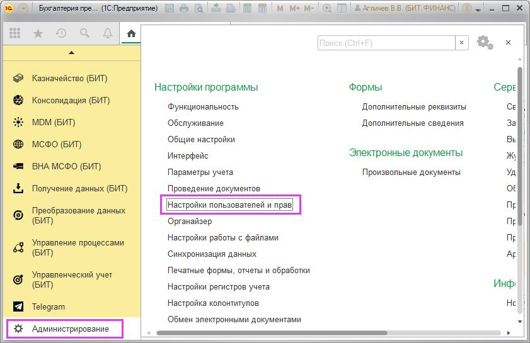530x343 pixels.
Task: Open the menu settings gear dropdown
Action: (484, 42)
